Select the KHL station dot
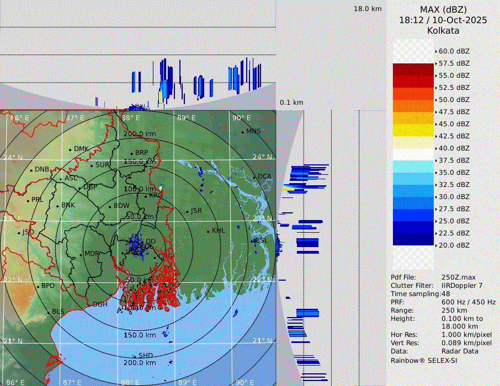This screenshot has height=386, width=500. [x=208, y=231]
